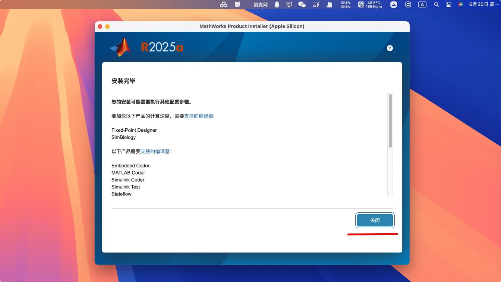Open Control Center in the menu bar
This screenshot has width=501, height=282.
(449, 4)
